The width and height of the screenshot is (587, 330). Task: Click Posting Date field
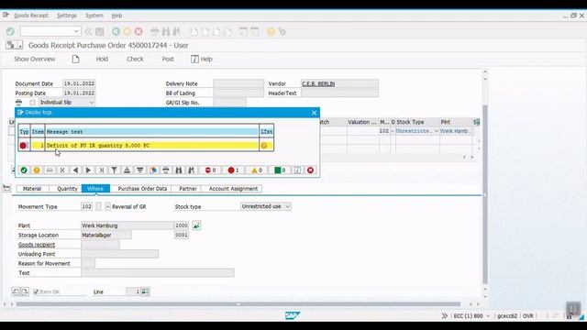pyautogui.click(x=79, y=93)
